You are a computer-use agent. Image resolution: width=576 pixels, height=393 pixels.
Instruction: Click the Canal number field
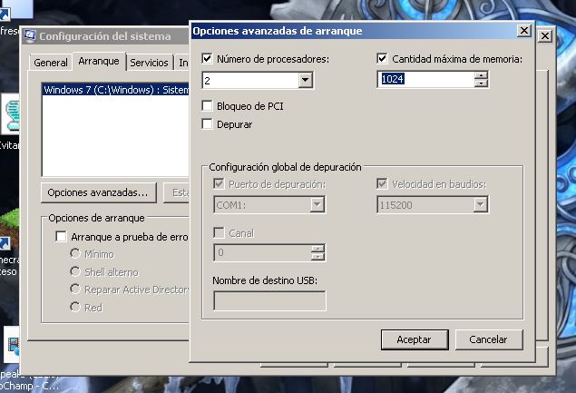(263, 252)
